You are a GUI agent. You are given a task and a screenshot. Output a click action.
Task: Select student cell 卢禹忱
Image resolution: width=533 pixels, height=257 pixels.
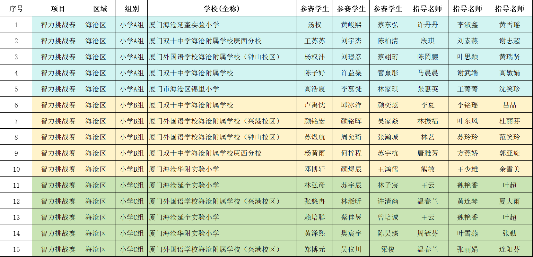point(315,105)
